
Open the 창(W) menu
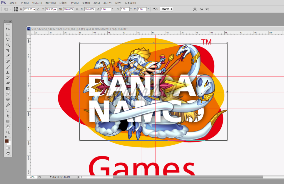coord(118,3)
